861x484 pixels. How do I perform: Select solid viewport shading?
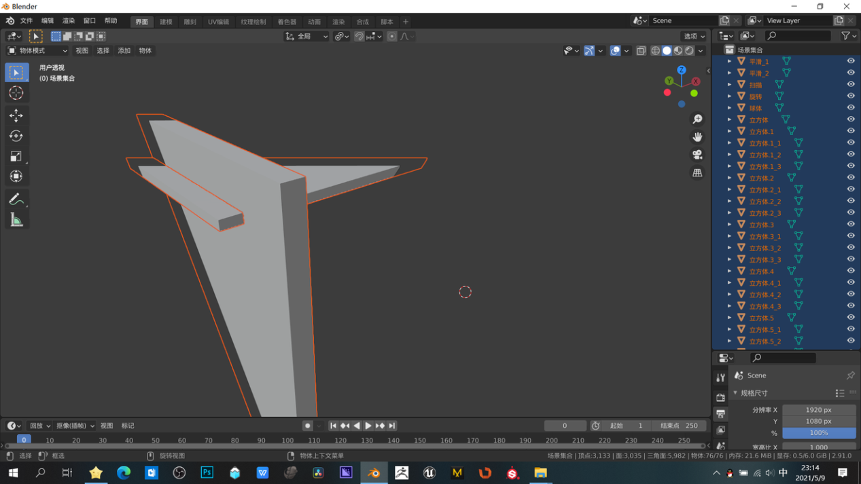point(667,51)
